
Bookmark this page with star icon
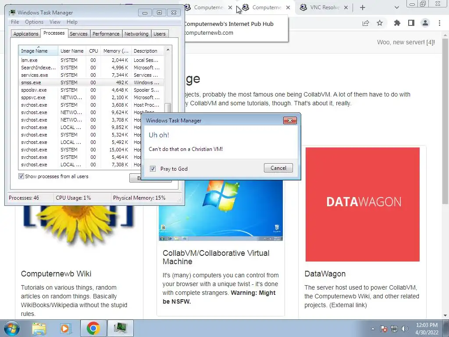(x=380, y=23)
